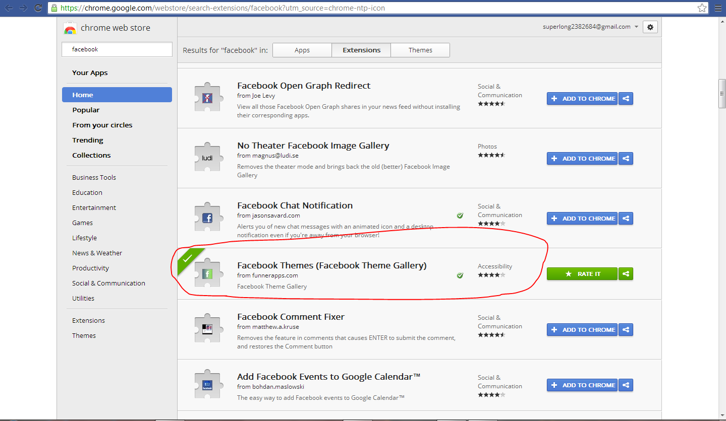Select Home in the sidebar
Screen dimensions: 726x421
tap(117, 95)
